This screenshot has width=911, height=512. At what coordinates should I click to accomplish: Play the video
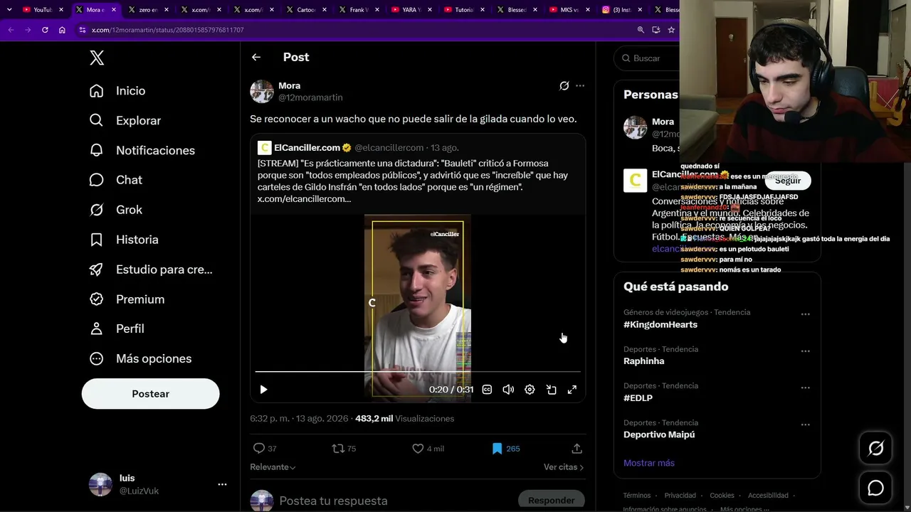263,390
